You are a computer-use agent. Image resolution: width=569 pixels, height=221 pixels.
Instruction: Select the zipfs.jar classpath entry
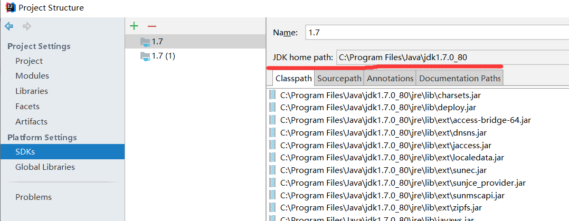(x=381, y=208)
